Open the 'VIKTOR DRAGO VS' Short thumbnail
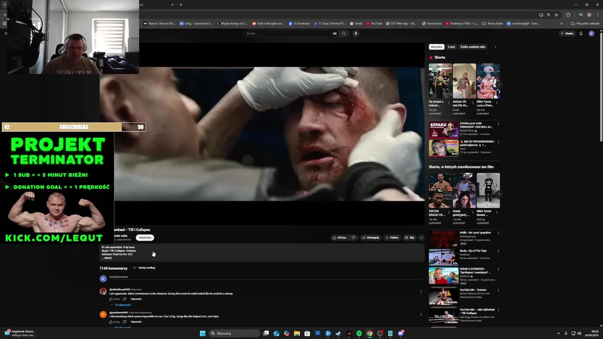The width and height of the screenshot is (603, 339). [x=440, y=190]
